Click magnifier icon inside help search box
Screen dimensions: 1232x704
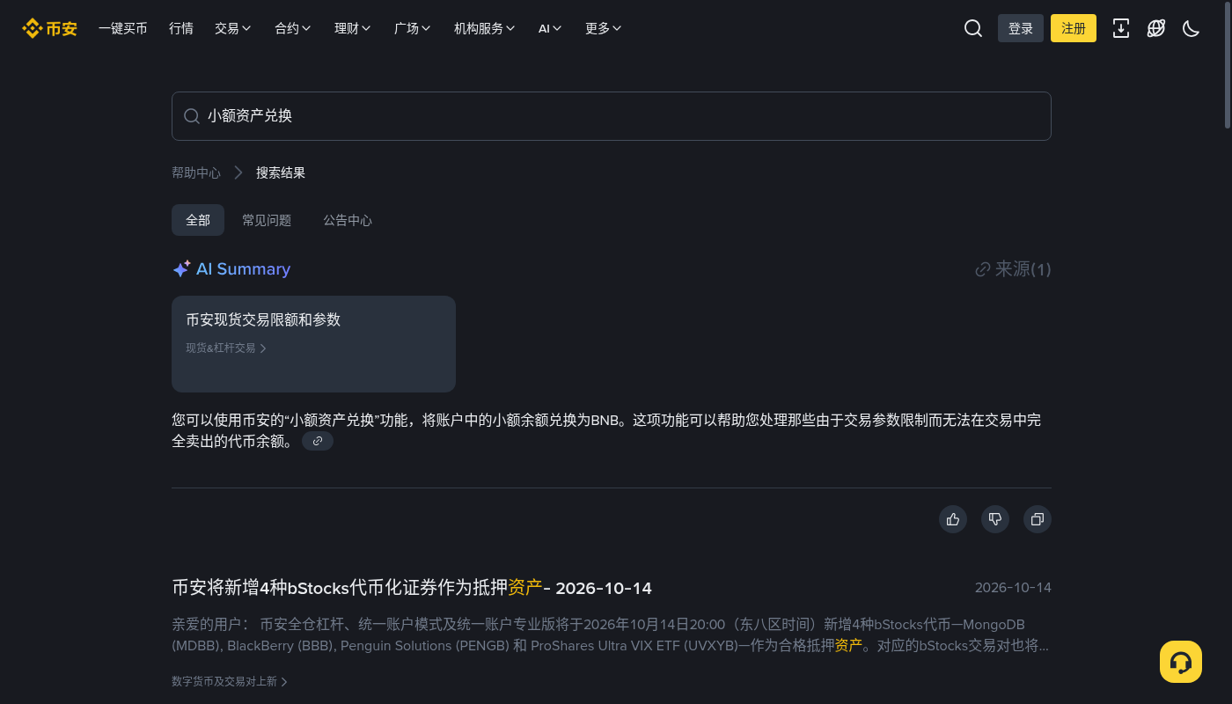click(x=192, y=116)
